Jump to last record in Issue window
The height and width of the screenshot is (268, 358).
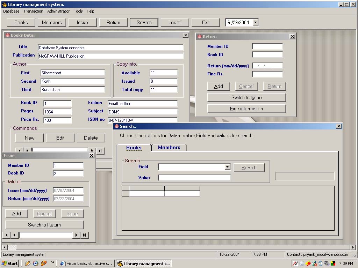tap(85, 235)
